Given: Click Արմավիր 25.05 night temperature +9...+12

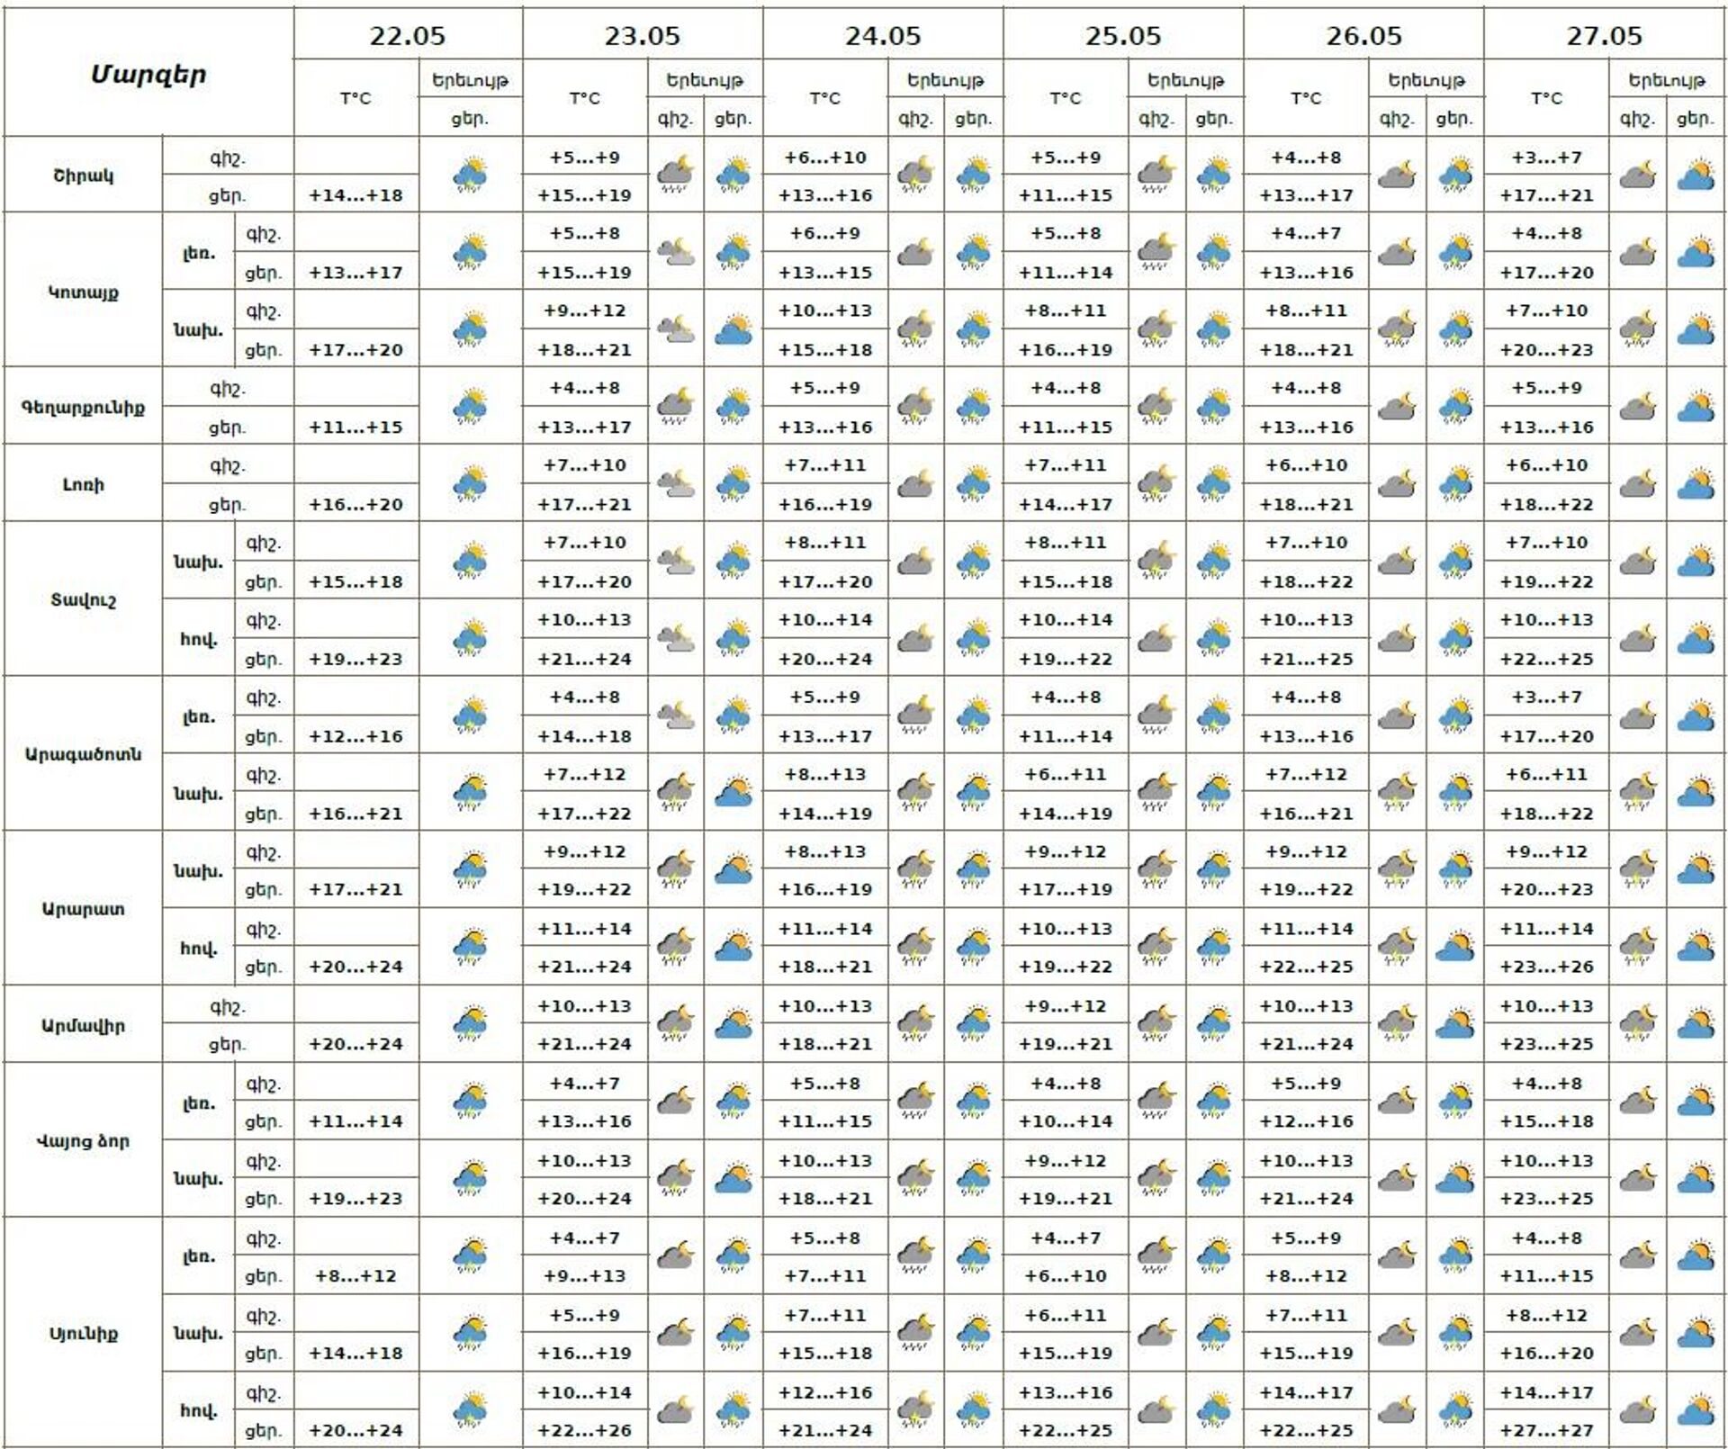Looking at the screenshot, I should pyautogui.click(x=1066, y=1006).
